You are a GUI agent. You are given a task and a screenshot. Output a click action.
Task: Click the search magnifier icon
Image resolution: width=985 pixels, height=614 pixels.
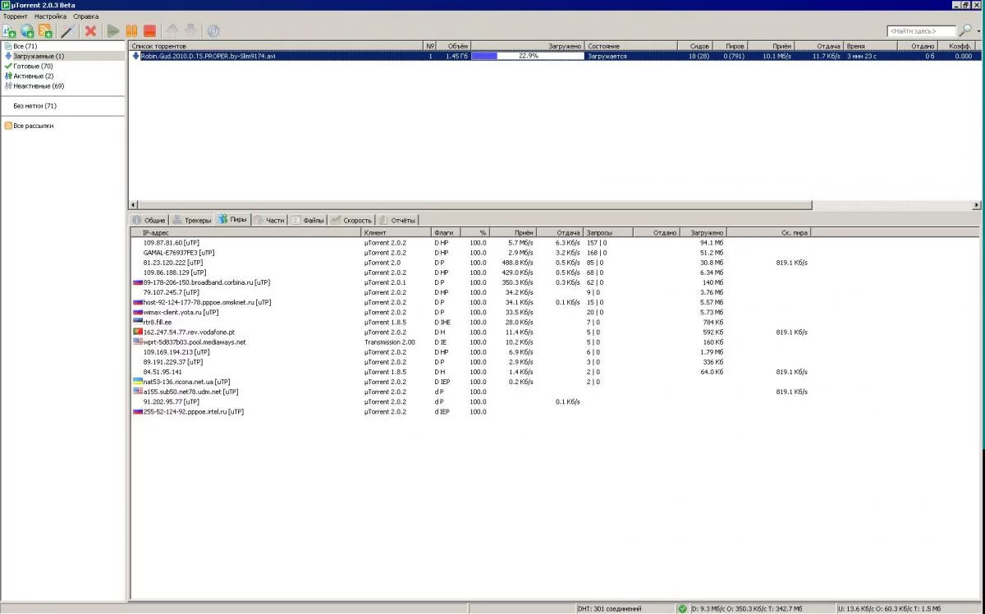click(x=965, y=30)
